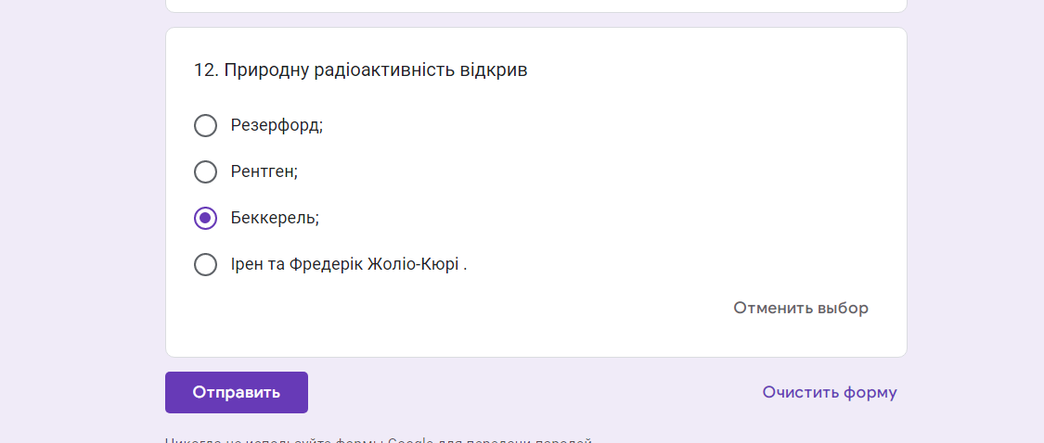Click question 12 title text
This screenshot has width=1044, height=443.
coord(360,70)
